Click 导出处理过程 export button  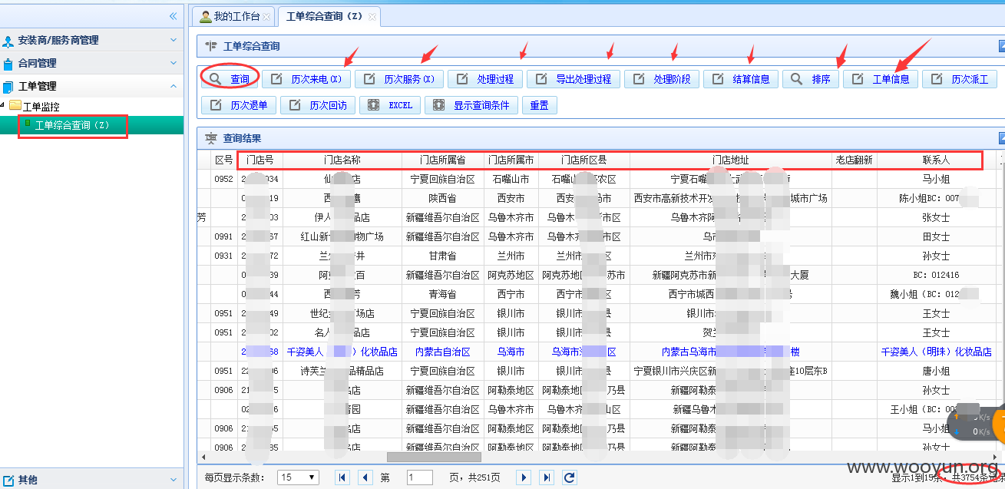(x=574, y=79)
